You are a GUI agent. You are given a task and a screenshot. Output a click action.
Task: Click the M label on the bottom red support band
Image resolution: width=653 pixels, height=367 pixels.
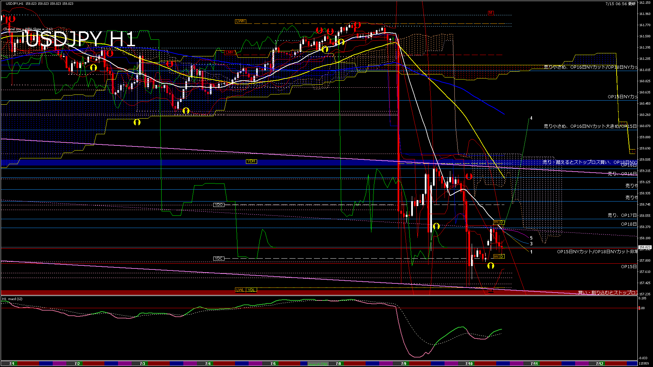click(x=490, y=291)
